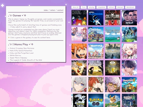Filter gallery with 'show all'
This screenshot has width=143, height=107.
point(75,7)
